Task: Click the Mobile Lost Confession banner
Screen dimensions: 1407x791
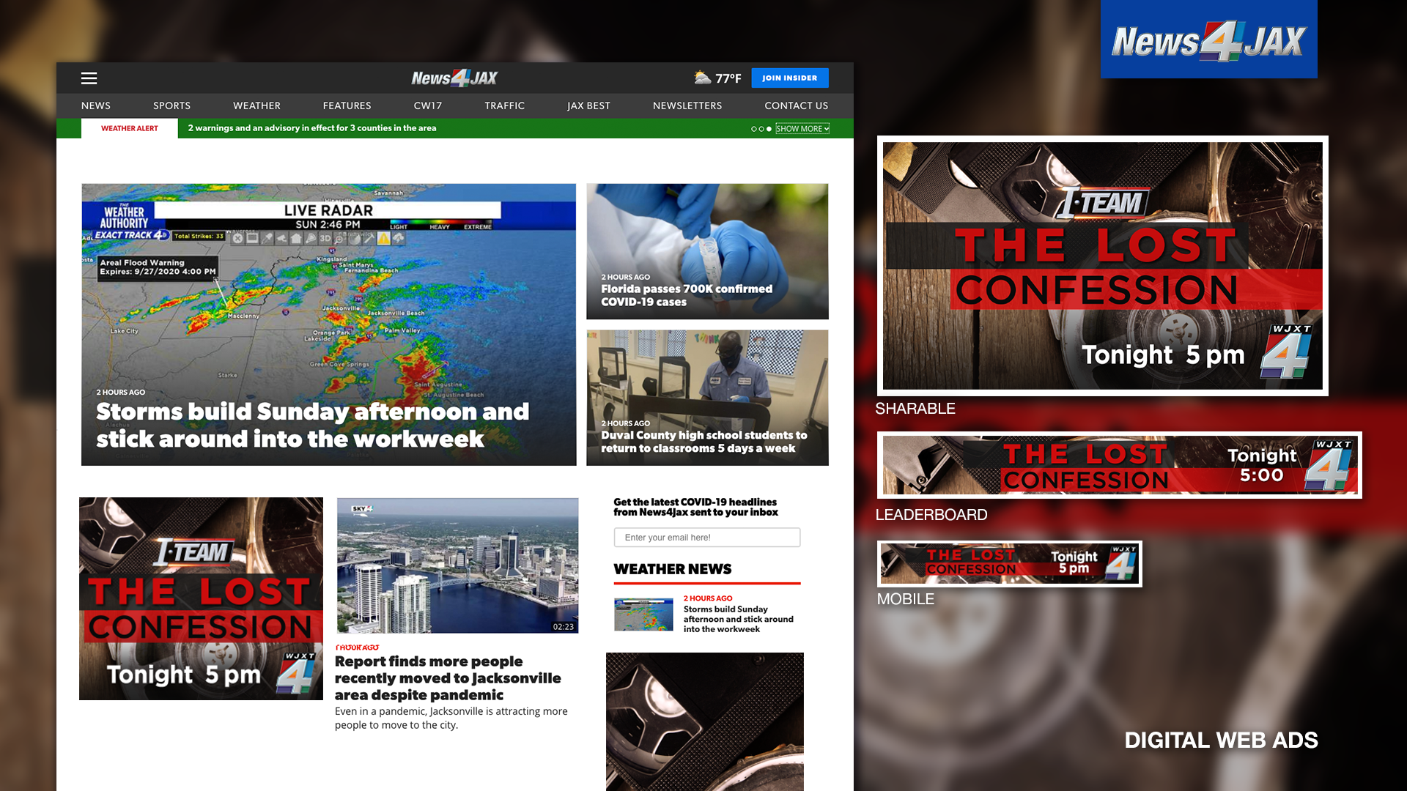Action: pos(1010,564)
